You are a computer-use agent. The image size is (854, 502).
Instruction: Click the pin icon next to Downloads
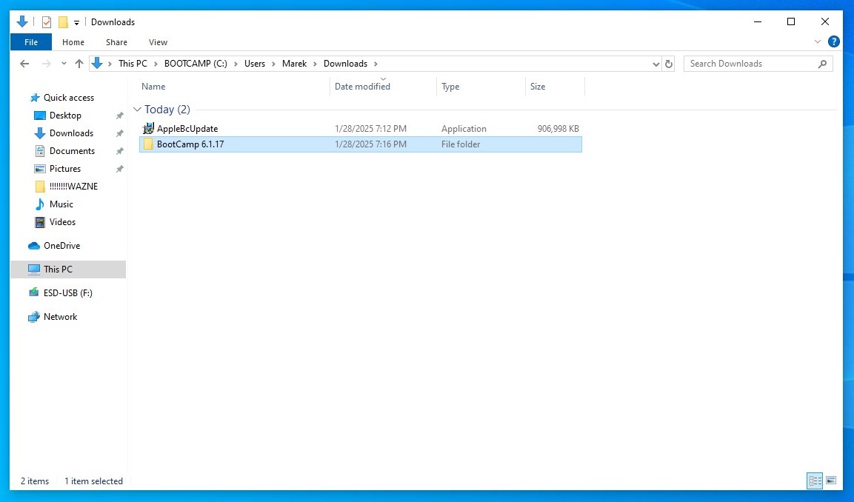[x=120, y=133]
